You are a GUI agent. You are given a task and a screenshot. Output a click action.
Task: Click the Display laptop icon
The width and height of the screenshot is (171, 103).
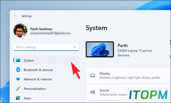[x=92, y=75]
